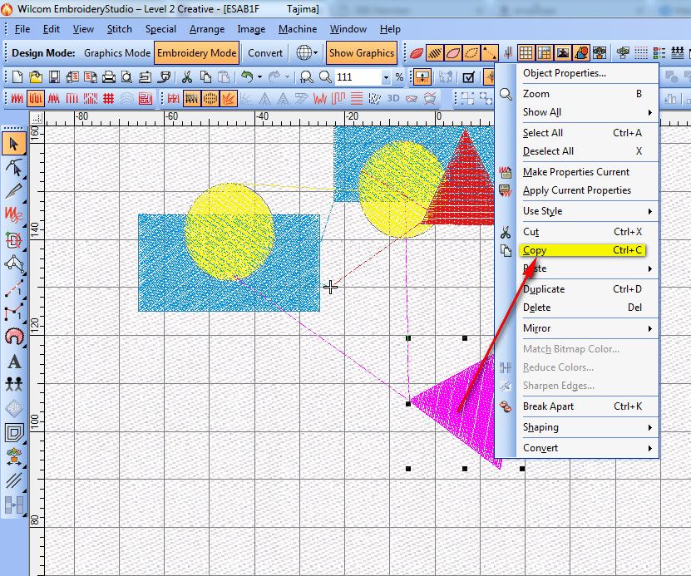This screenshot has width=691, height=576.
Task: Select the pink horseshoe fill input tool
Action: [14, 337]
